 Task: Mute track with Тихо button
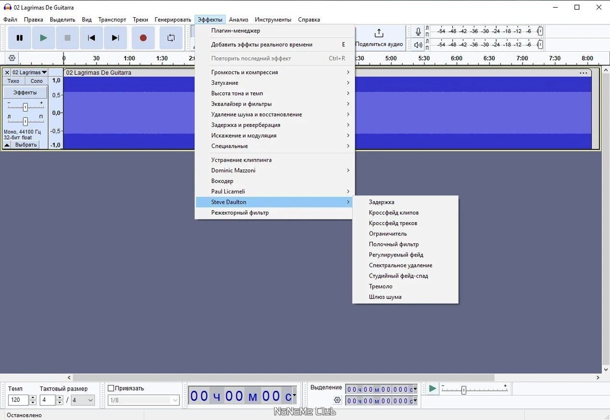click(x=14, y=81)
